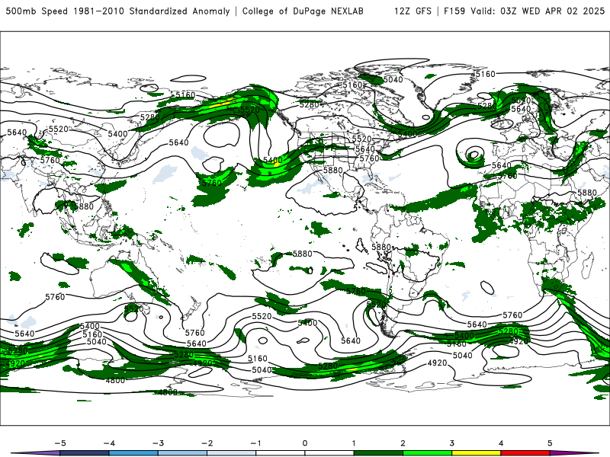Click the '5640' contour label west of Chile

point(351,340)
